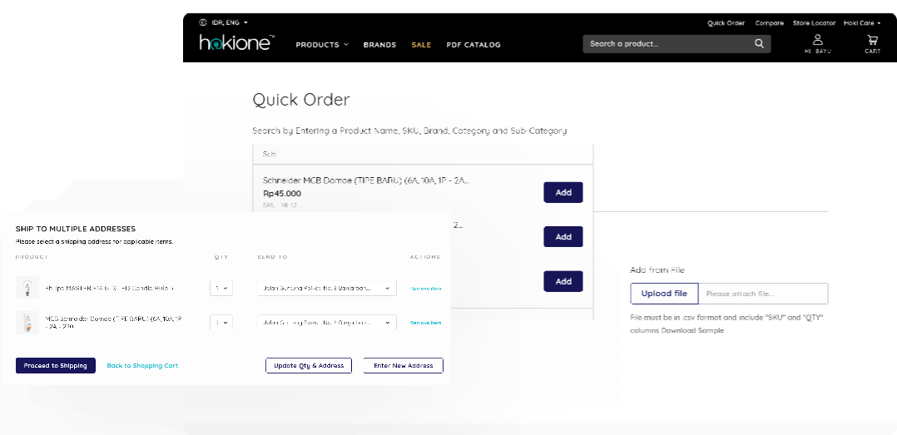This screenshot has width=897, height=435.
Task: Focus the Search a product field
Action: click(x=666, y=44)
